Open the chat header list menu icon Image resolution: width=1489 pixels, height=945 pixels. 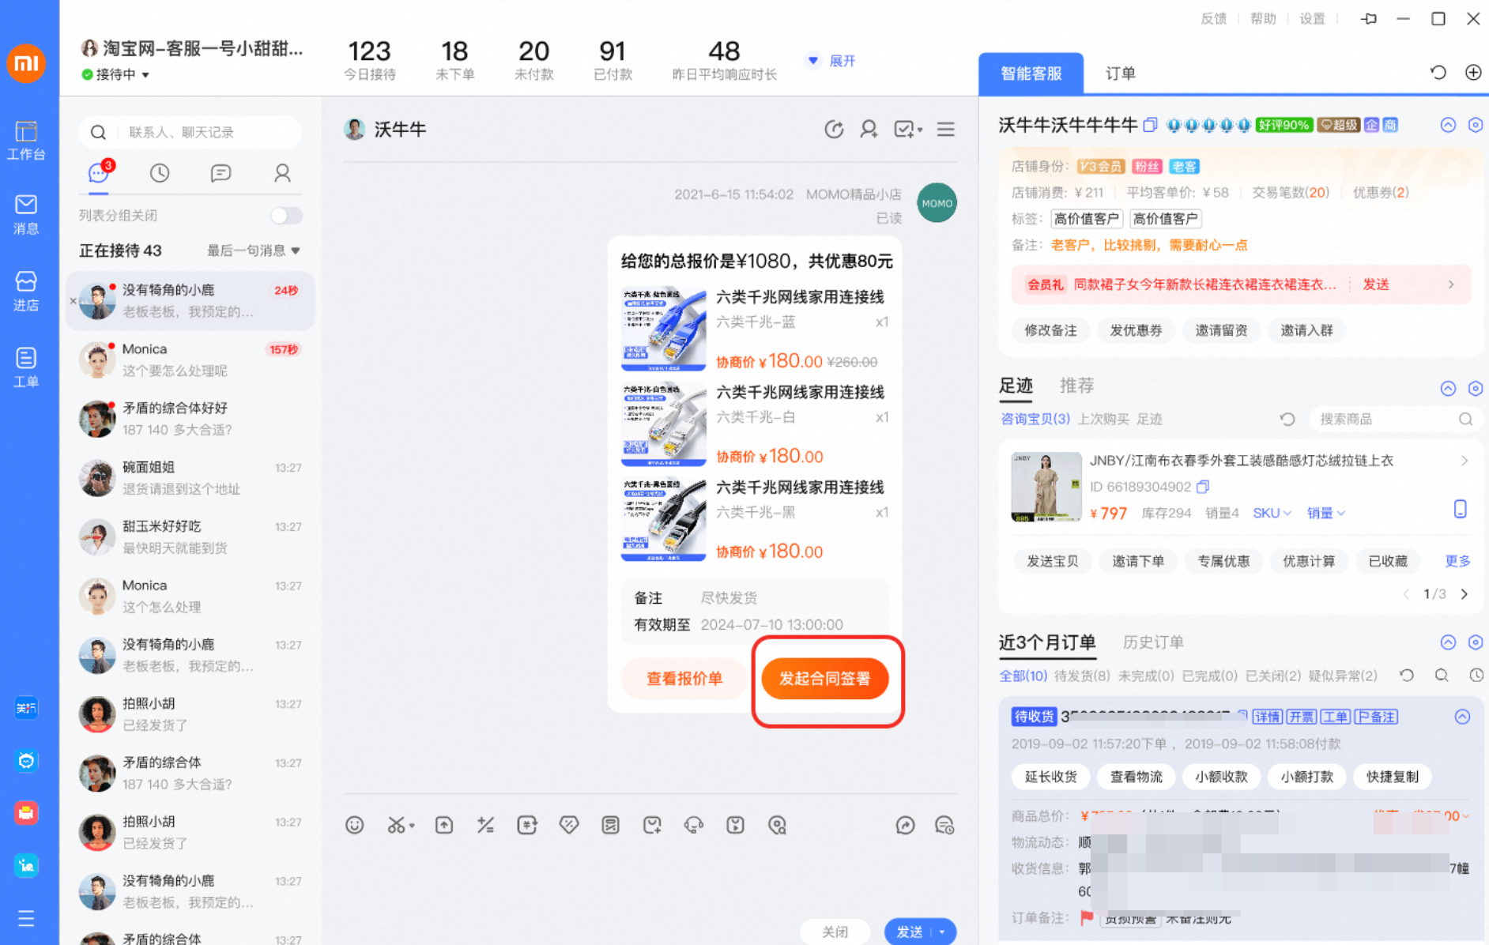[946, 129]
